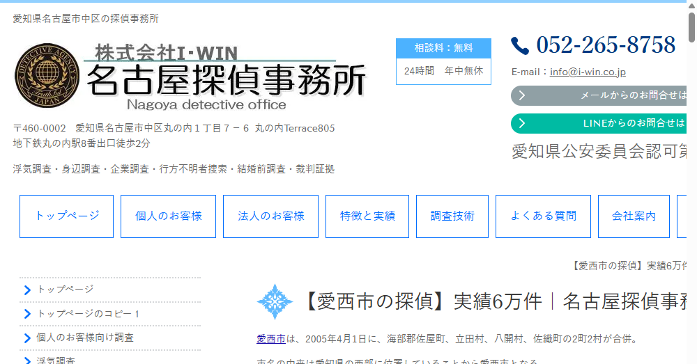Click chevron icon beside 個人のお客様向け調査
This screenshot has width=697, height=364.
27,338
